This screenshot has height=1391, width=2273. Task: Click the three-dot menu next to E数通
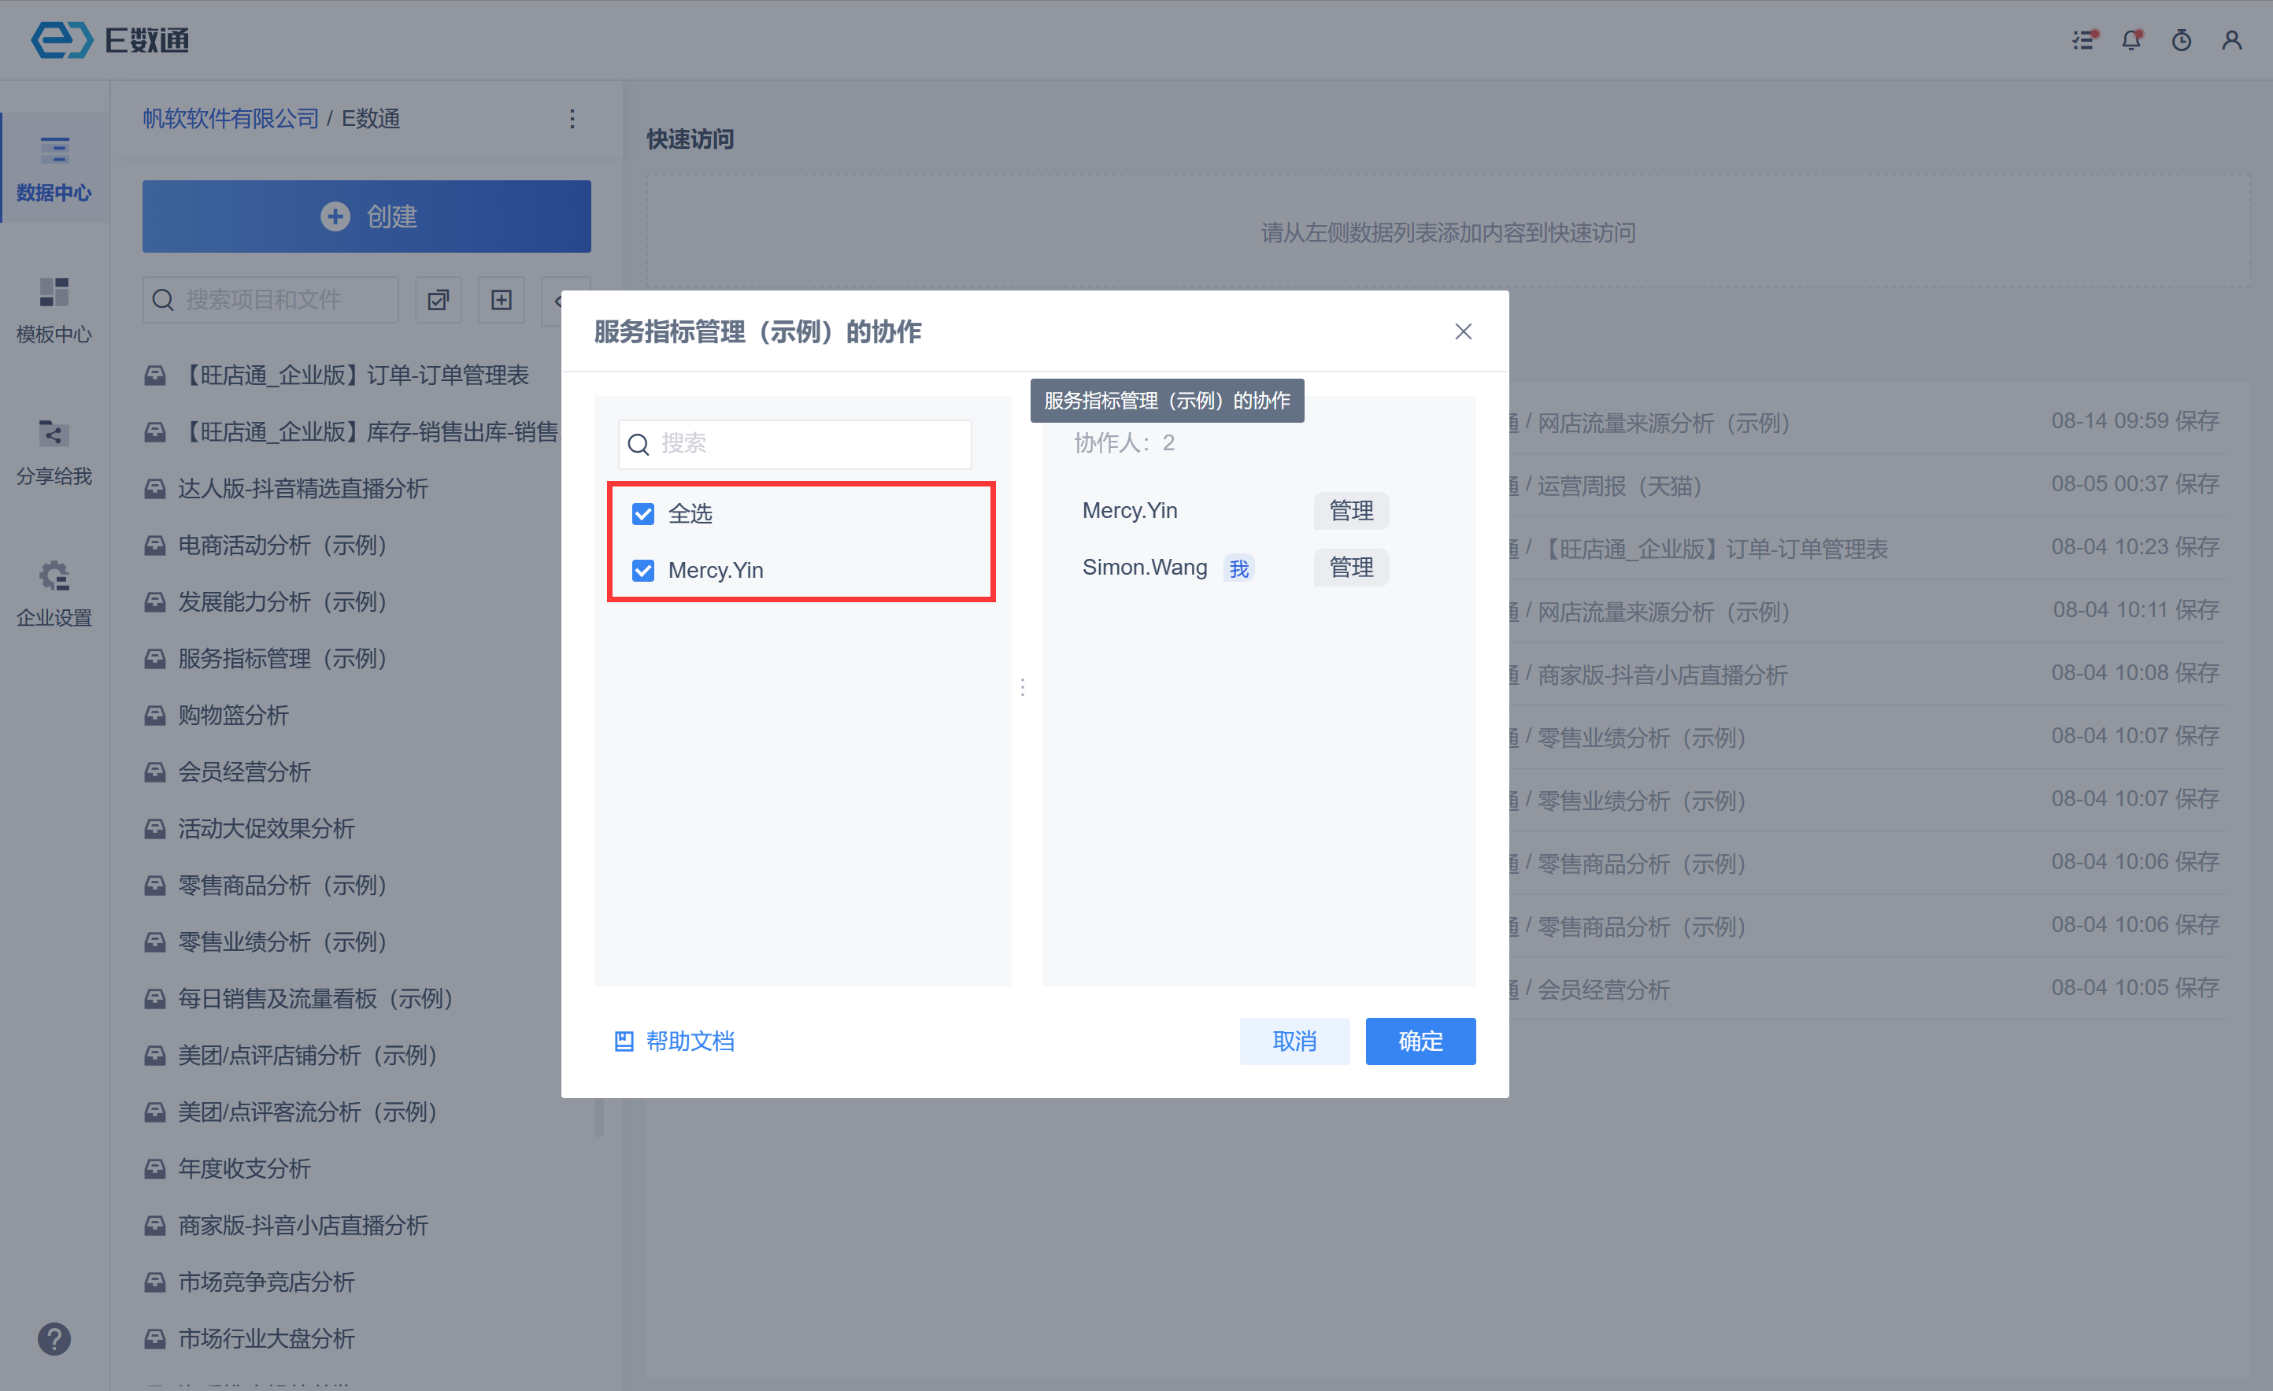pyautogui.click(x=572, y=118)
